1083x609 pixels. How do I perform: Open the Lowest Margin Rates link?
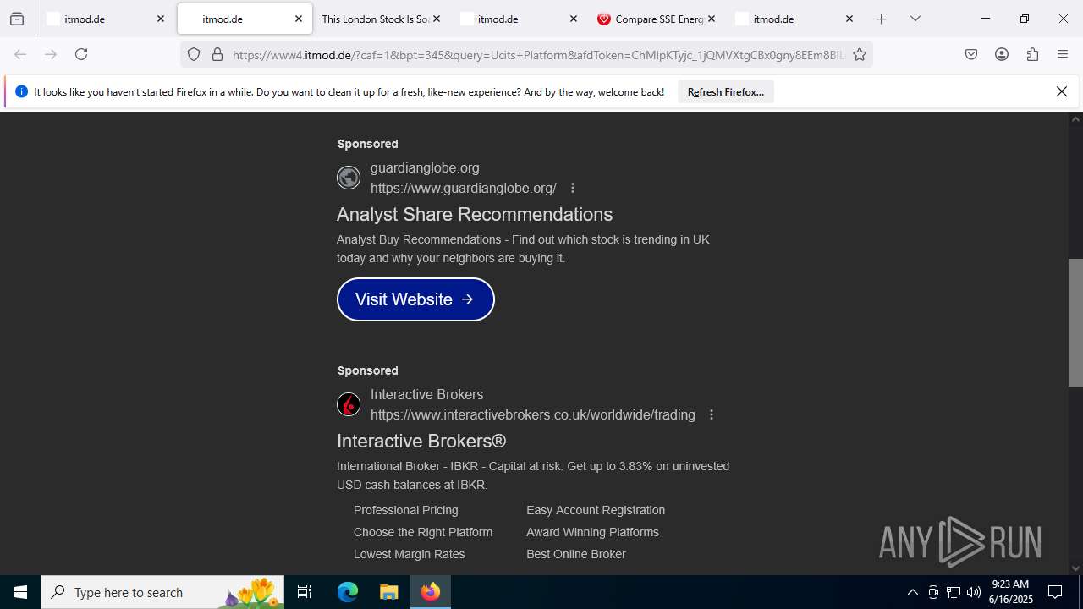click(x=410, y=554)
